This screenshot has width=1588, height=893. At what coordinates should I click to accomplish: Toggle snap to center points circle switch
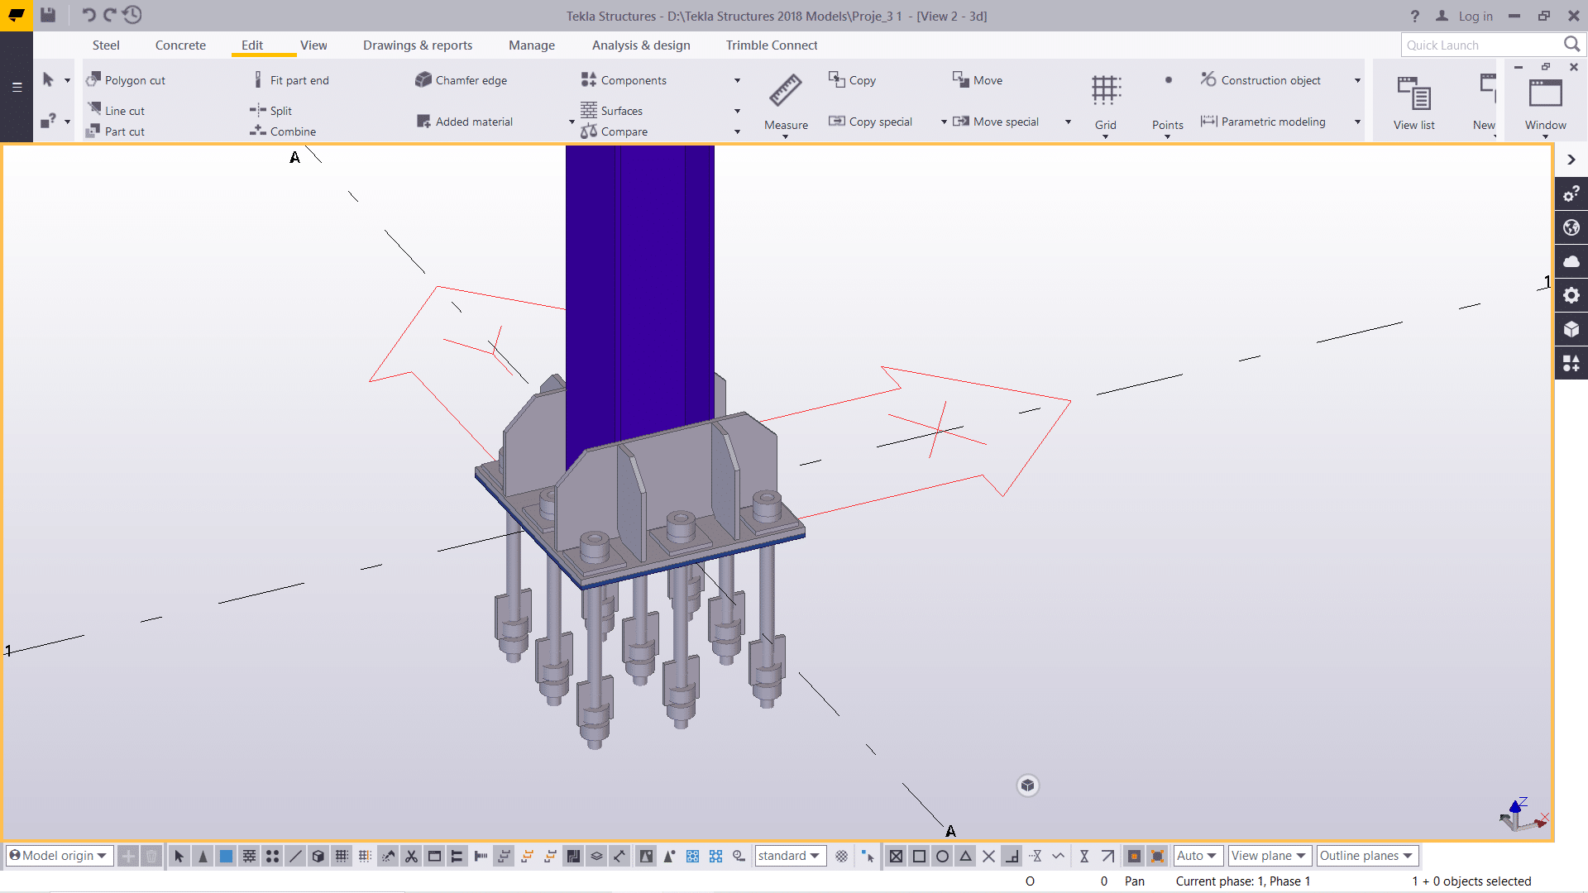pos(942,857)
